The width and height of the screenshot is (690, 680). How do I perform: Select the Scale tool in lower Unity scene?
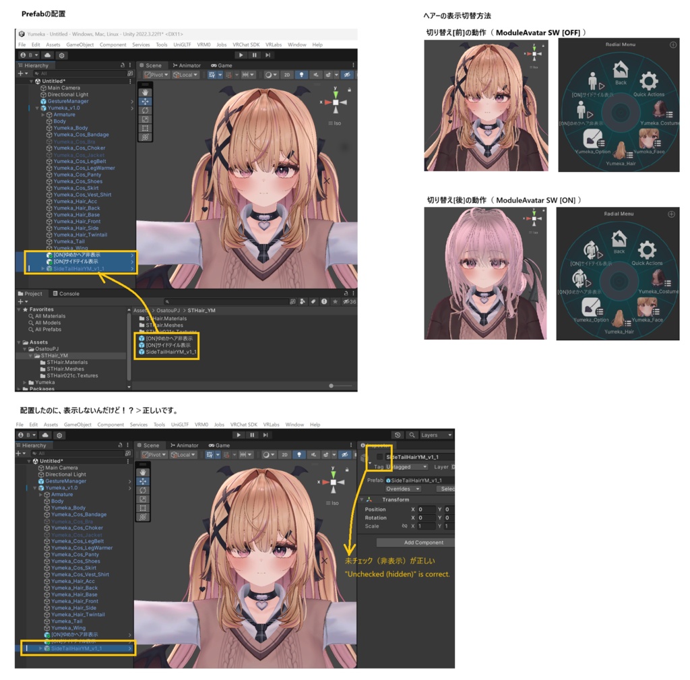coord(143,499)
